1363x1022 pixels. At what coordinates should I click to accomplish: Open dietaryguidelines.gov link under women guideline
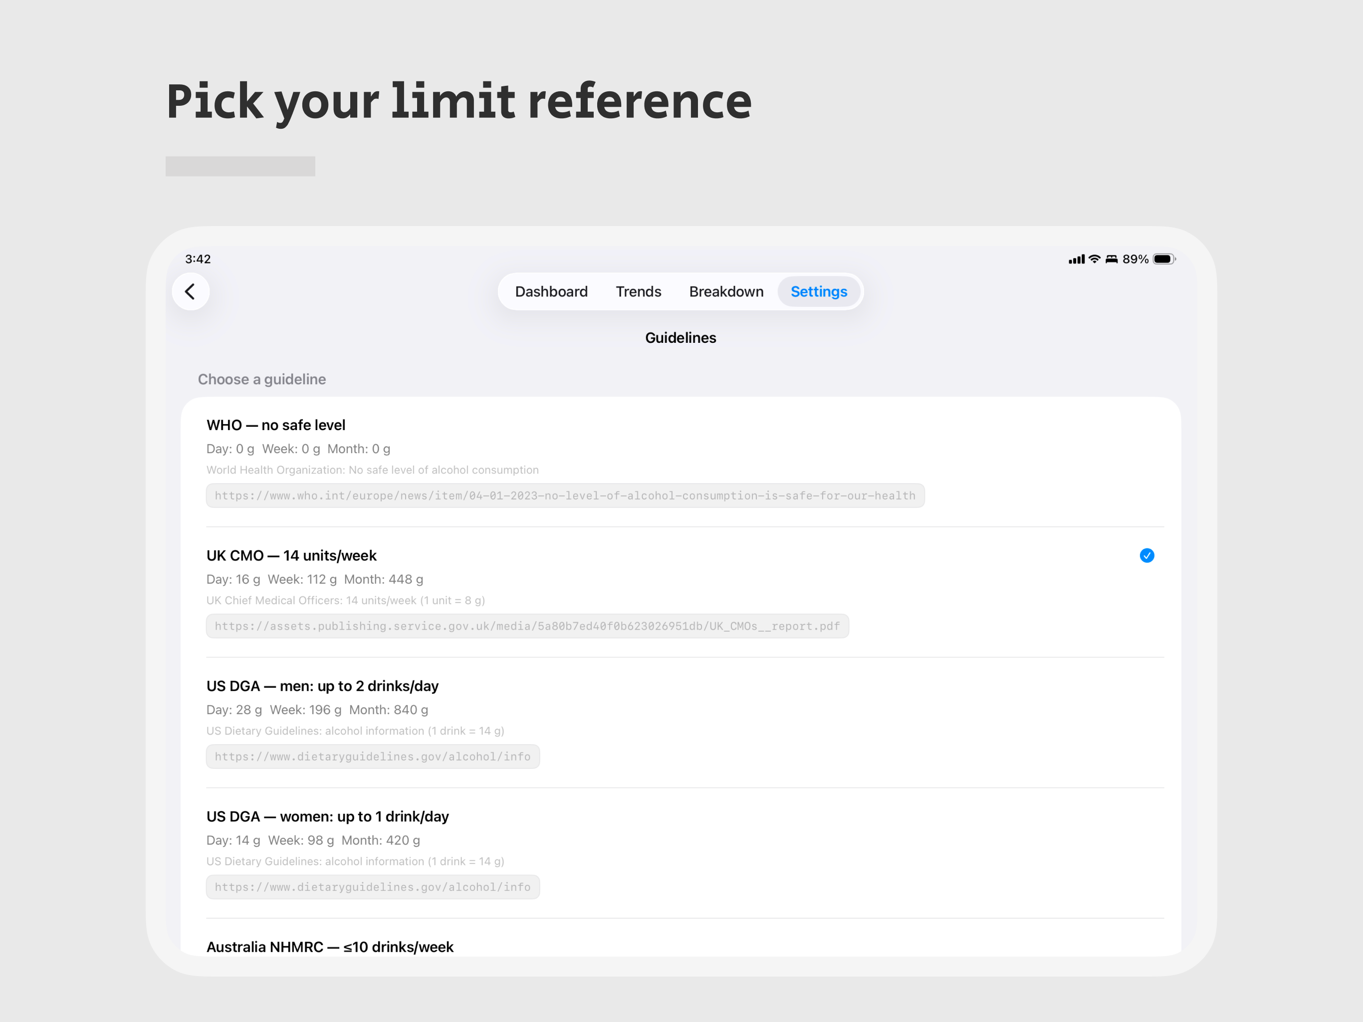373,888
